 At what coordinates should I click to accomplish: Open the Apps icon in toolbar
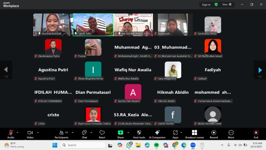175,133
